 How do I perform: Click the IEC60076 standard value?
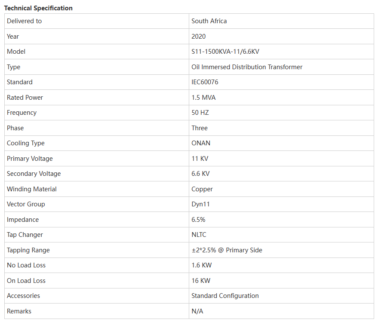[205, 82]
